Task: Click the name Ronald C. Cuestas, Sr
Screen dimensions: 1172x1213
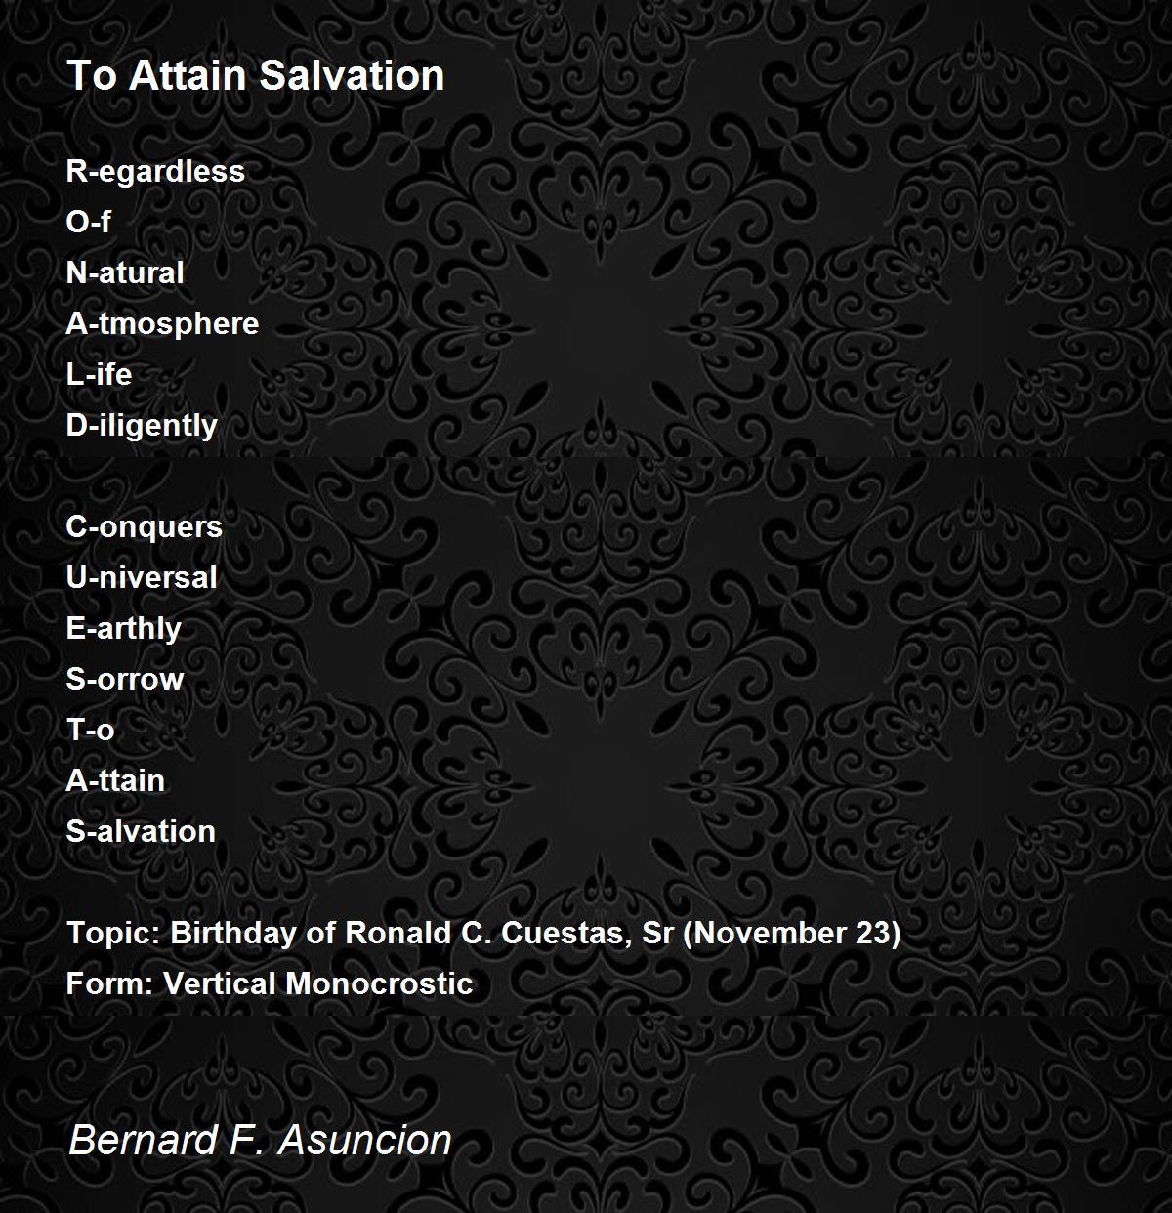Action: click(509, 933)
